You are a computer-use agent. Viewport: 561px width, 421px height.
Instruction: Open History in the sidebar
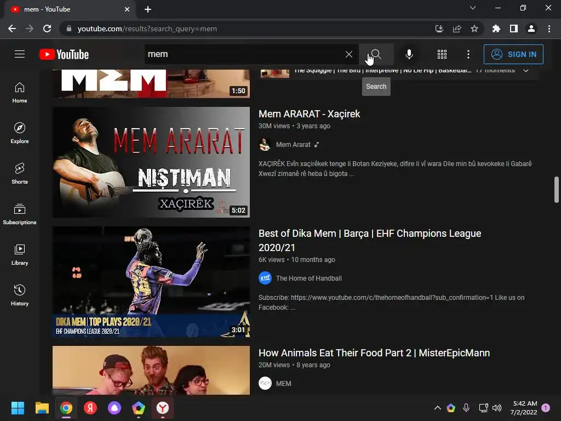pyautogui.click(x=20, y=295)
